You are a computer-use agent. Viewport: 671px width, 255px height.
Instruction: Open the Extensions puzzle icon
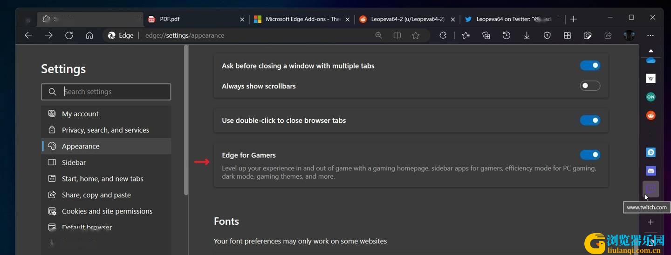pyautogui.click(x=443, y=35)
